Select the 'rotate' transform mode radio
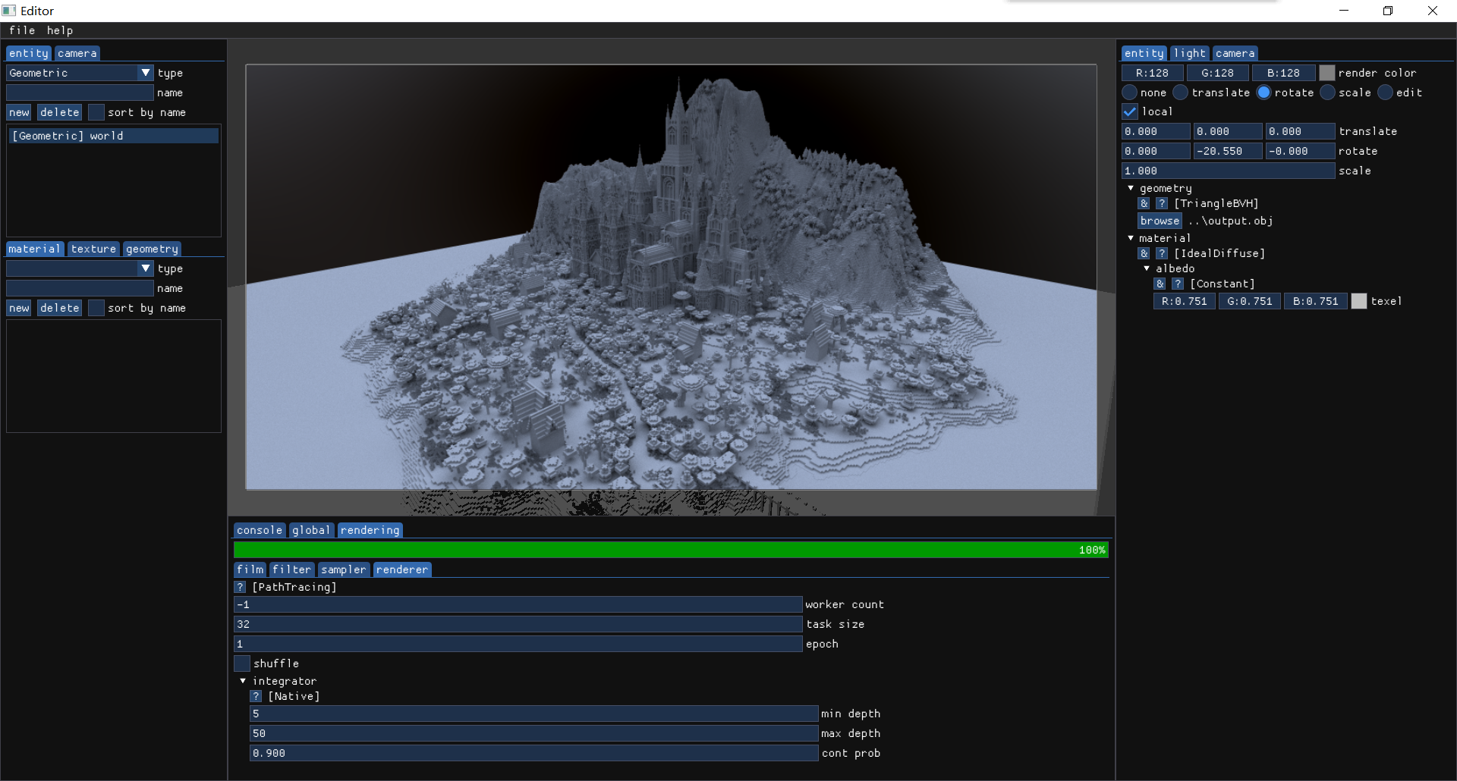The height and width of the screenshot is (781, 1457). coord(1263,93)
